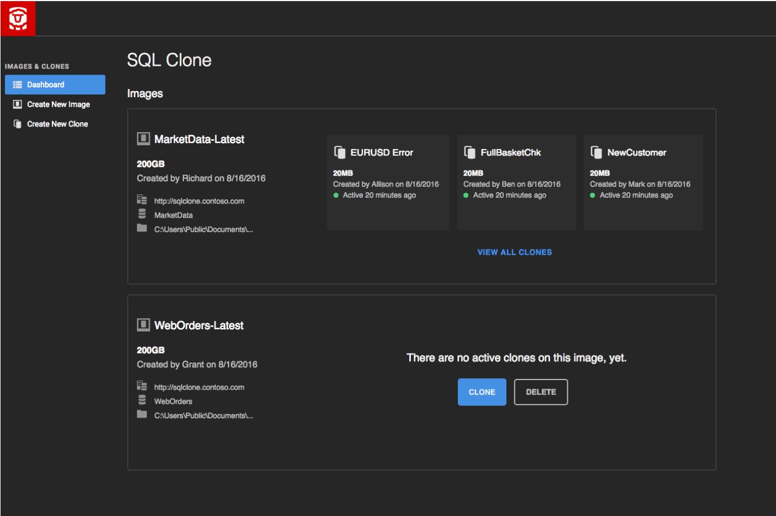Click the FullBasketChk clone icon
The image size is (776, 516).
click(x=469, y=152)
